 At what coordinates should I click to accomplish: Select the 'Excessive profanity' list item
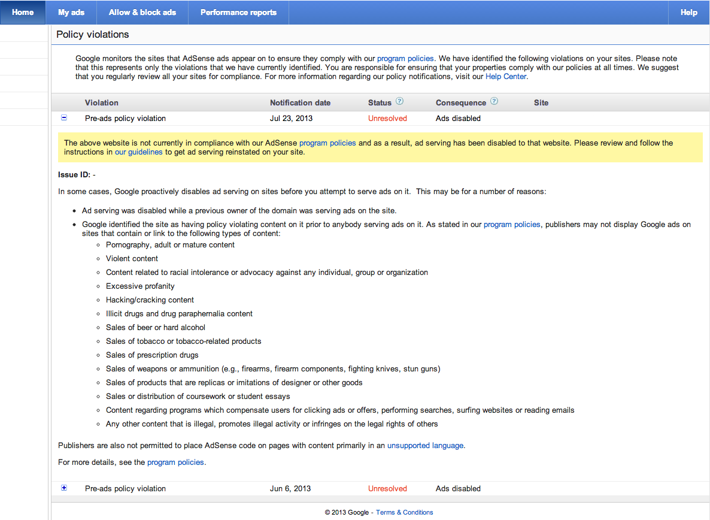click(140, 286)
